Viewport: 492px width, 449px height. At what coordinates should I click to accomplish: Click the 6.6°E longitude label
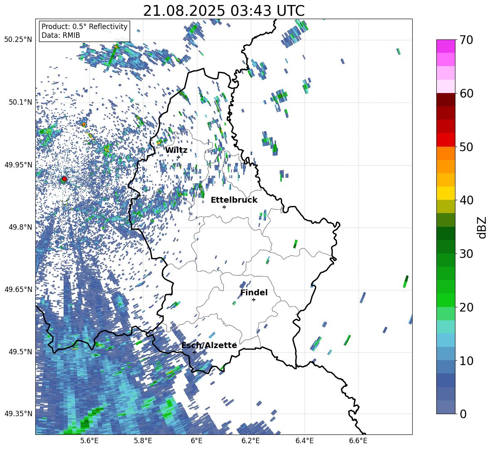pos(358,441)
